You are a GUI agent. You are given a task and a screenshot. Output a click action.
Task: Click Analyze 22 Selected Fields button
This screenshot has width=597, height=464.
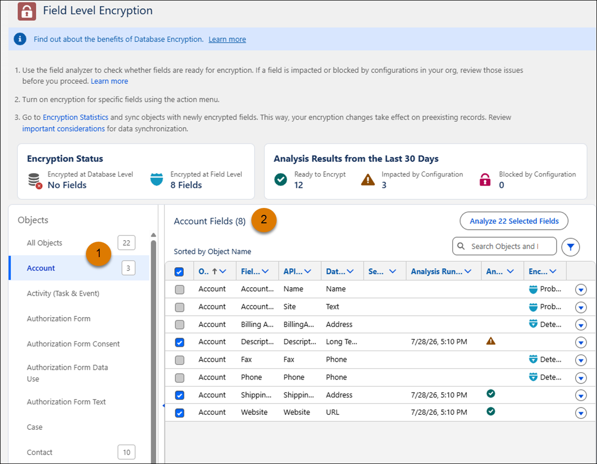(x=514, y=221)
